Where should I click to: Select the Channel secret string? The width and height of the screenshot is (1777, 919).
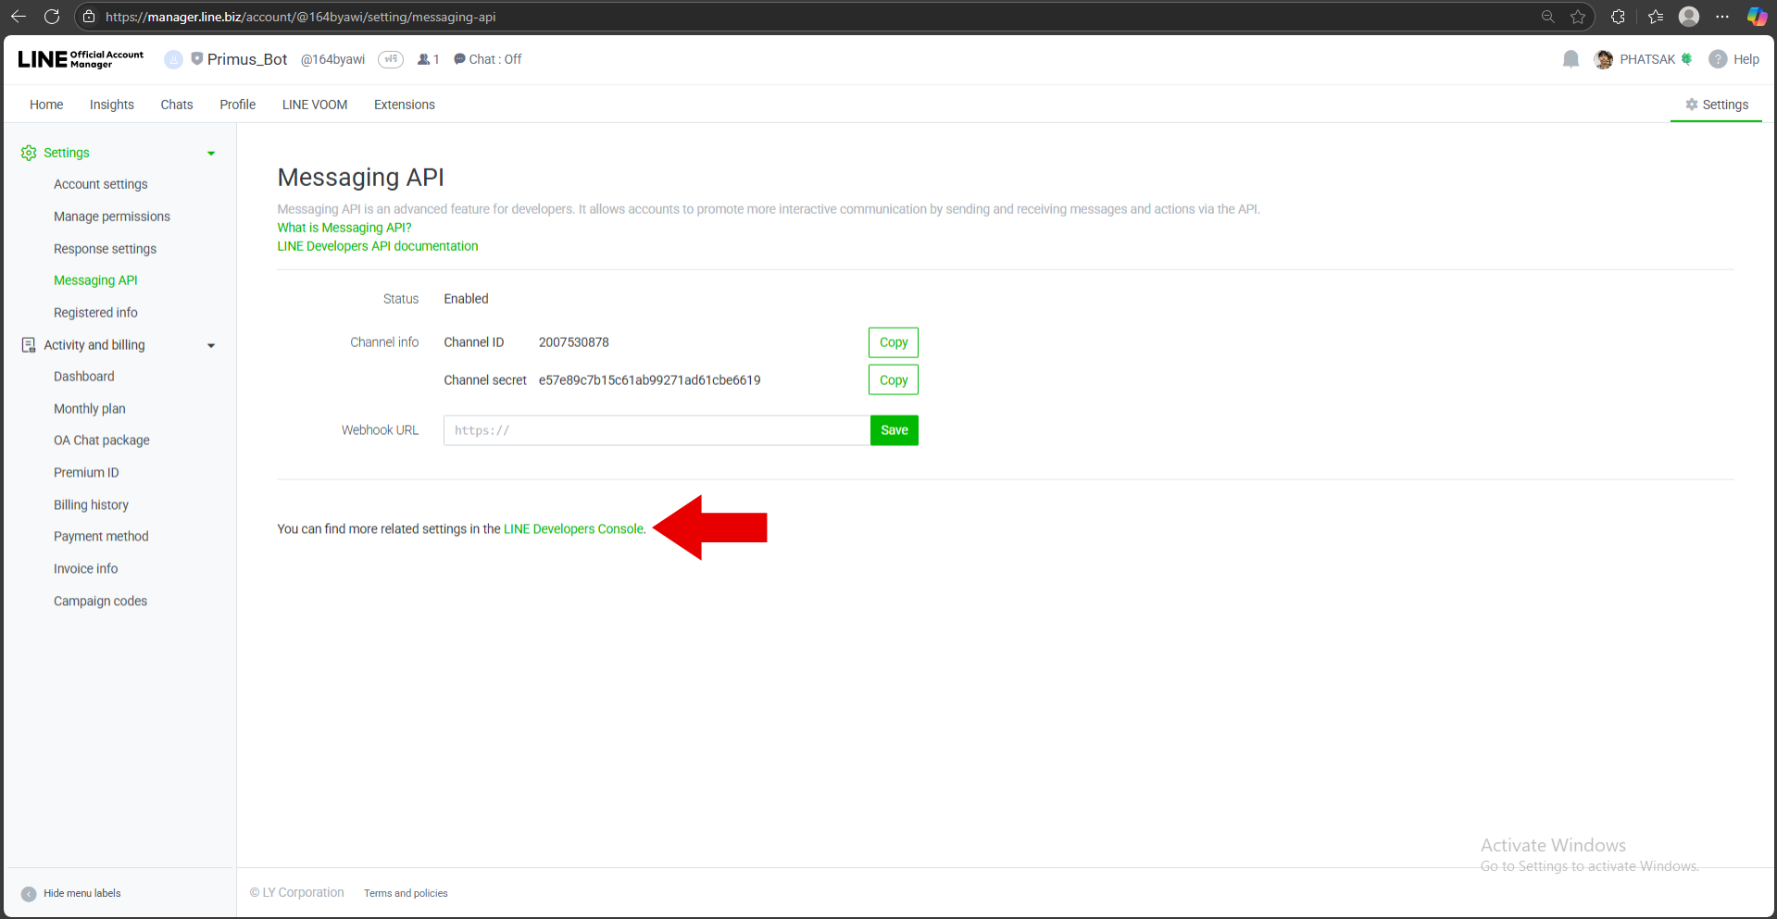pyautogui.click(x=649, y=380)
